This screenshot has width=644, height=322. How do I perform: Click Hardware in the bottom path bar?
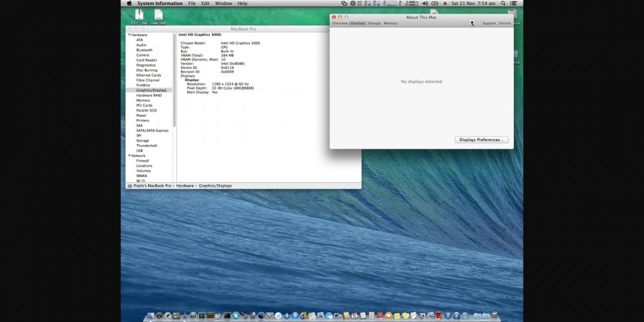pos(185,185)
